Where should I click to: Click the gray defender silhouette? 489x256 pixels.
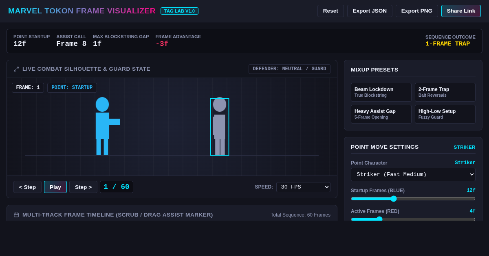pos(220,127)
